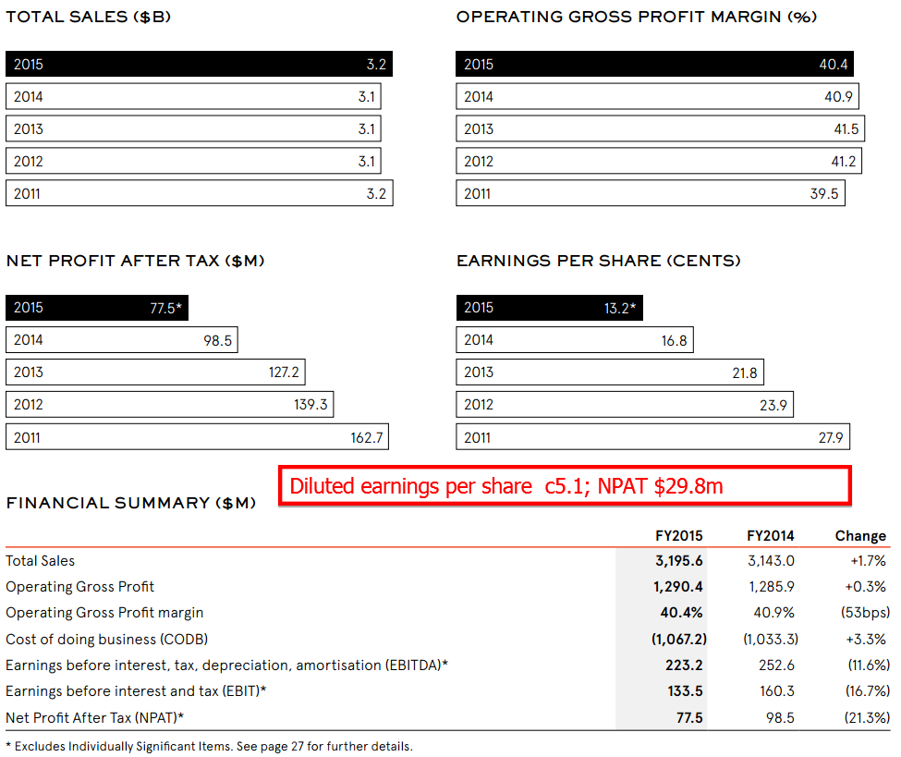Select the 2015 Operating Gross Profit Margin bar
This screenshot has width=901, height=757.
pos(654,65)
